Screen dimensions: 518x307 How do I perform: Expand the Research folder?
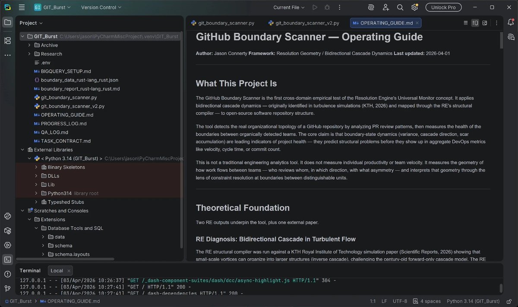[x=29, y=54]
